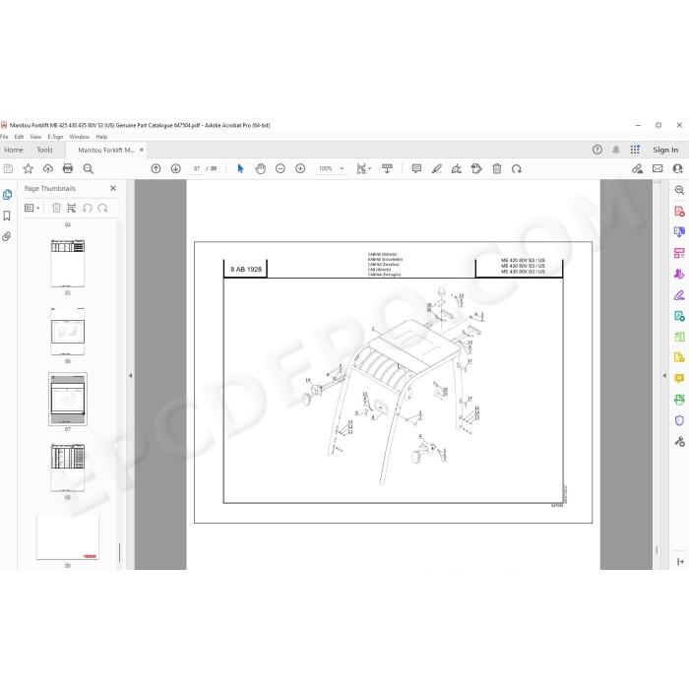Select page 87 thumbnail
Screen dimensions: 689x689
pyautogui.click(x=68, y=400)
